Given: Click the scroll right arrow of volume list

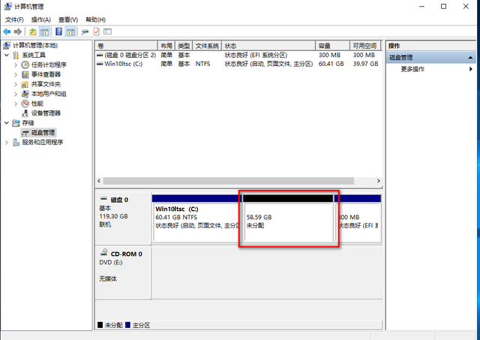Looking at the screenshot, I should pos(378,181).
